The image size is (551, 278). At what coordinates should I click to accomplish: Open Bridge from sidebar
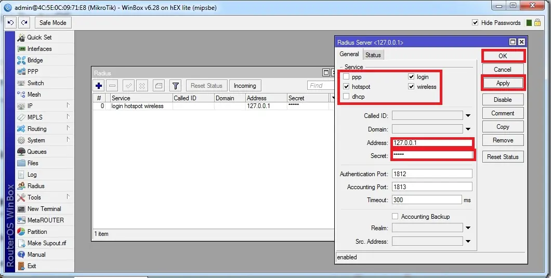point(35,60)
